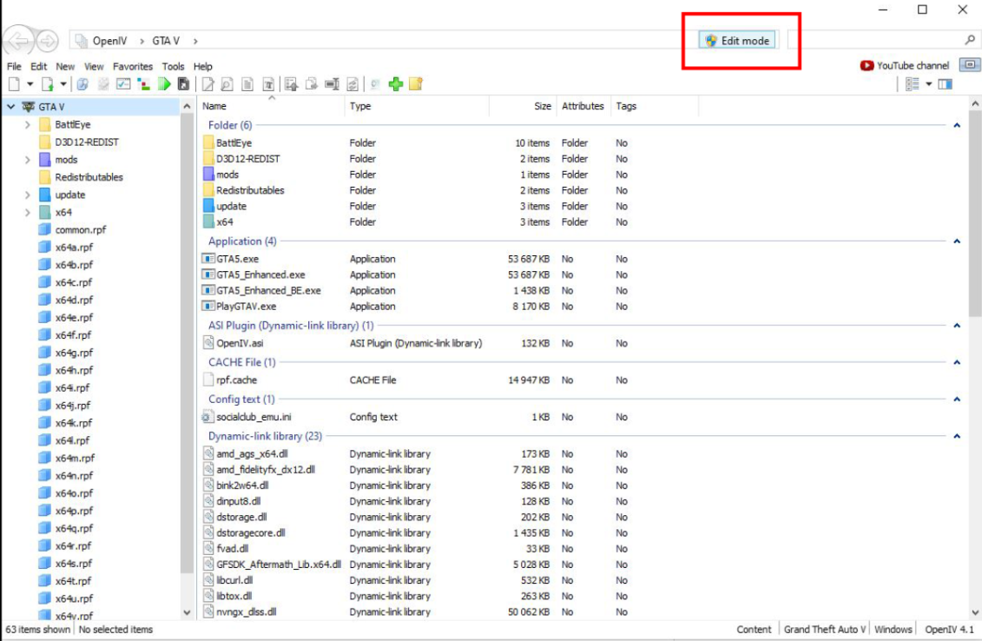Collapse the Dynamic-link library group

point(957,436)
